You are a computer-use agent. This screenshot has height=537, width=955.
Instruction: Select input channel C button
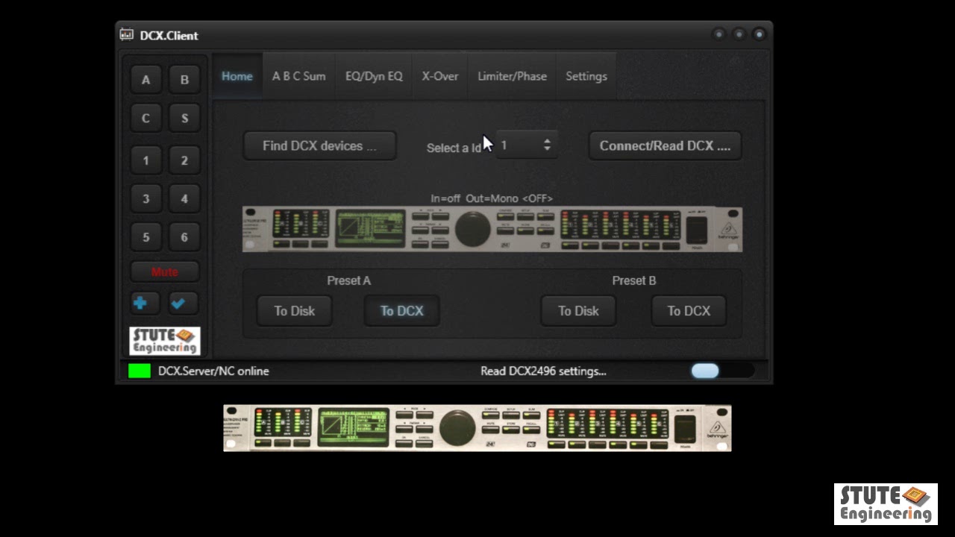point(145,118)
